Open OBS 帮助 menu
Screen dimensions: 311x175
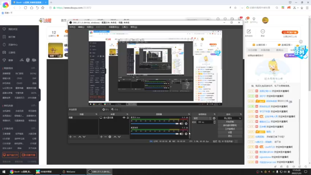click(134, 27)
